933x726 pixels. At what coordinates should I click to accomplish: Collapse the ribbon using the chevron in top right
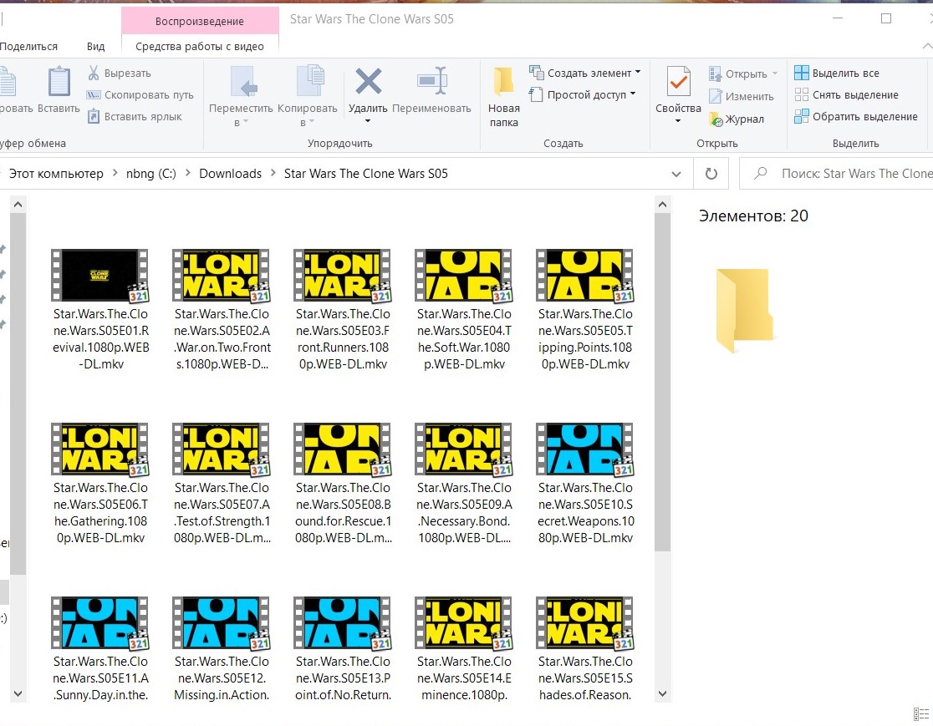click(926, 47)
